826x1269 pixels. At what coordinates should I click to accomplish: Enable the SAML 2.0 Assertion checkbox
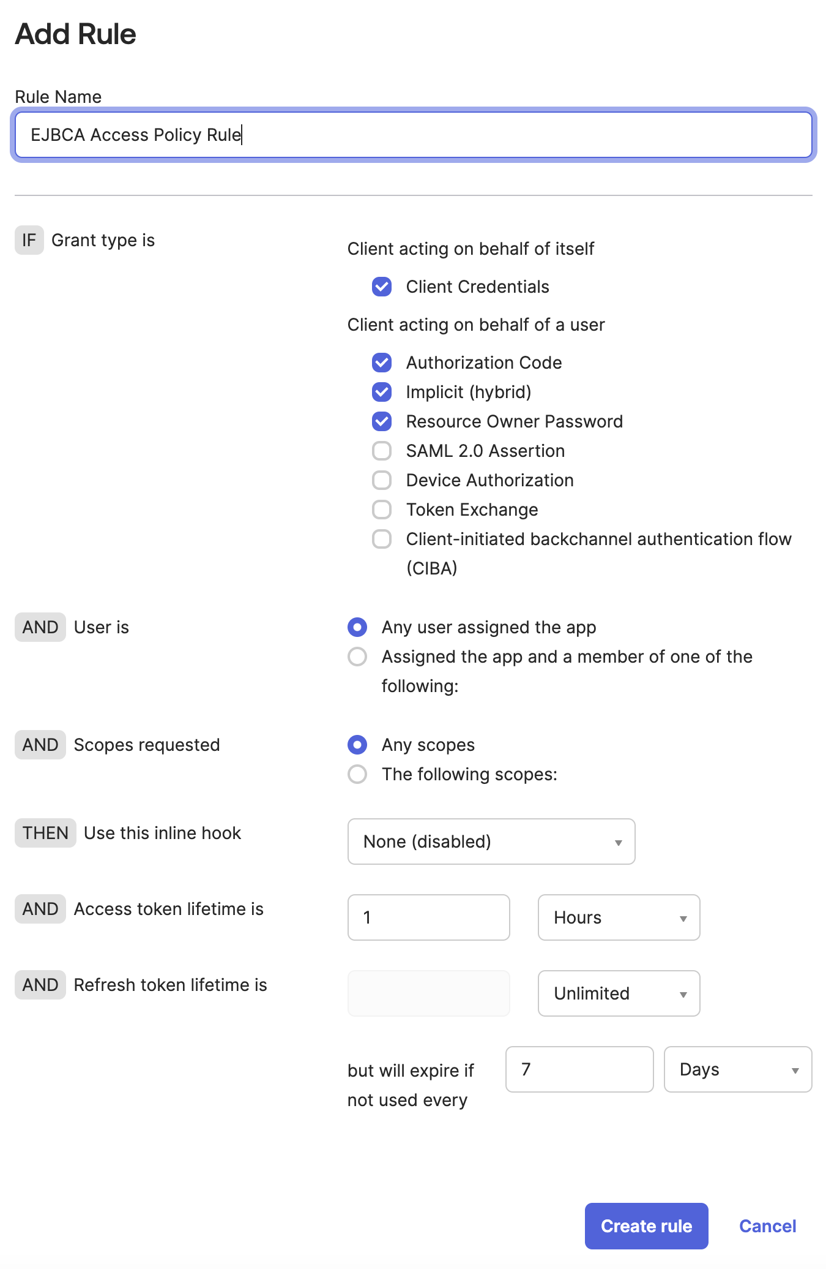(382, 451)
